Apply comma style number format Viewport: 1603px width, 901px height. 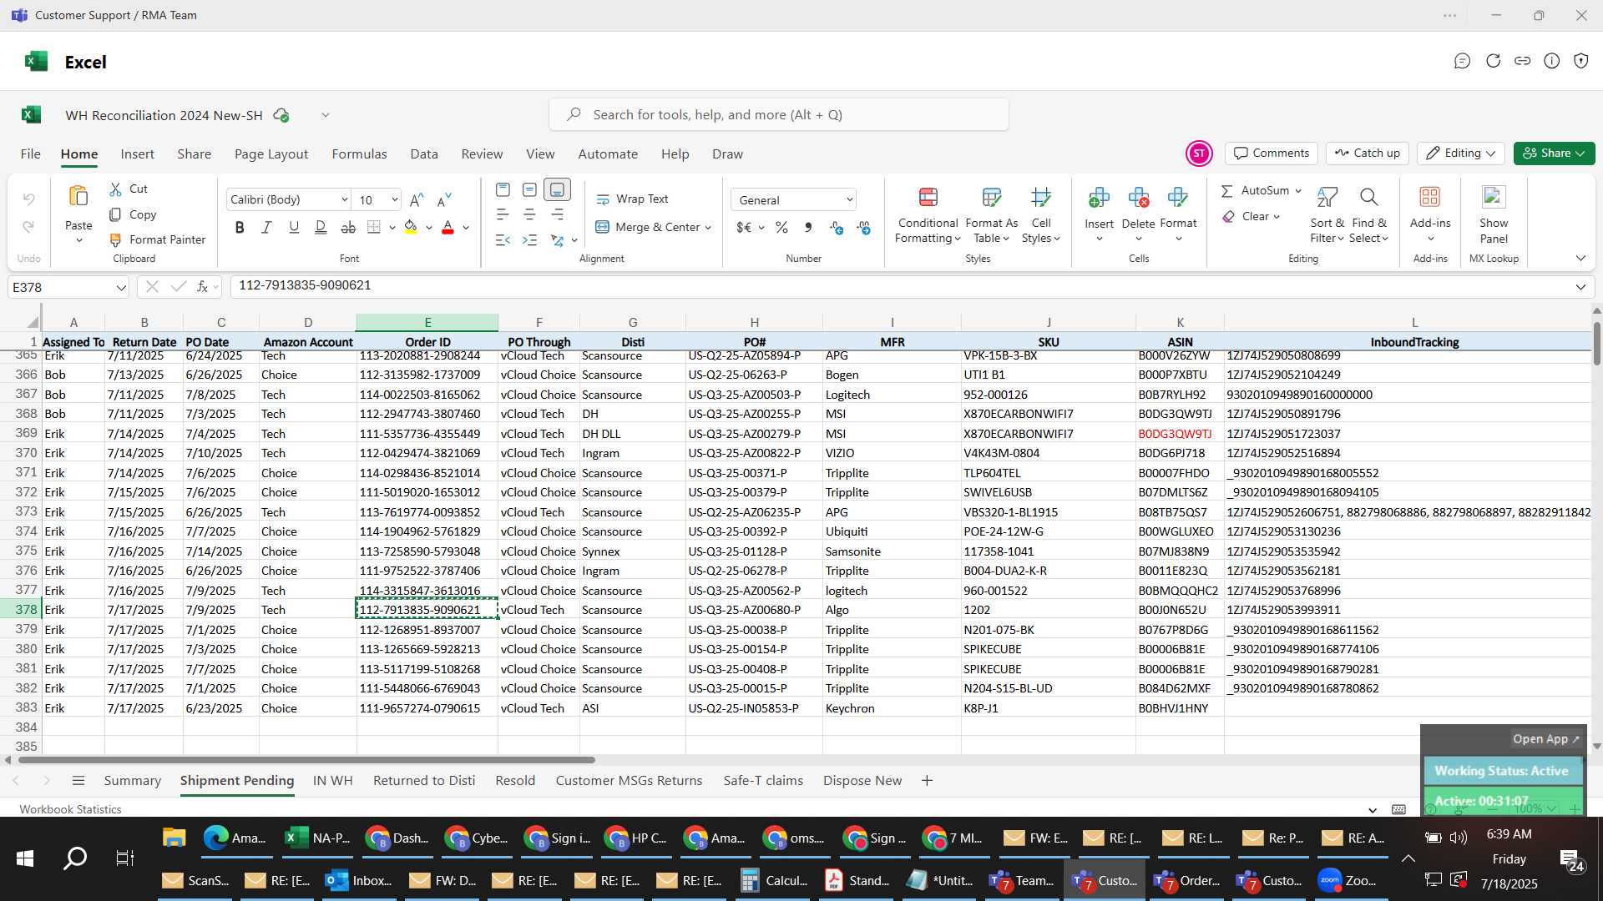(807, 228)
